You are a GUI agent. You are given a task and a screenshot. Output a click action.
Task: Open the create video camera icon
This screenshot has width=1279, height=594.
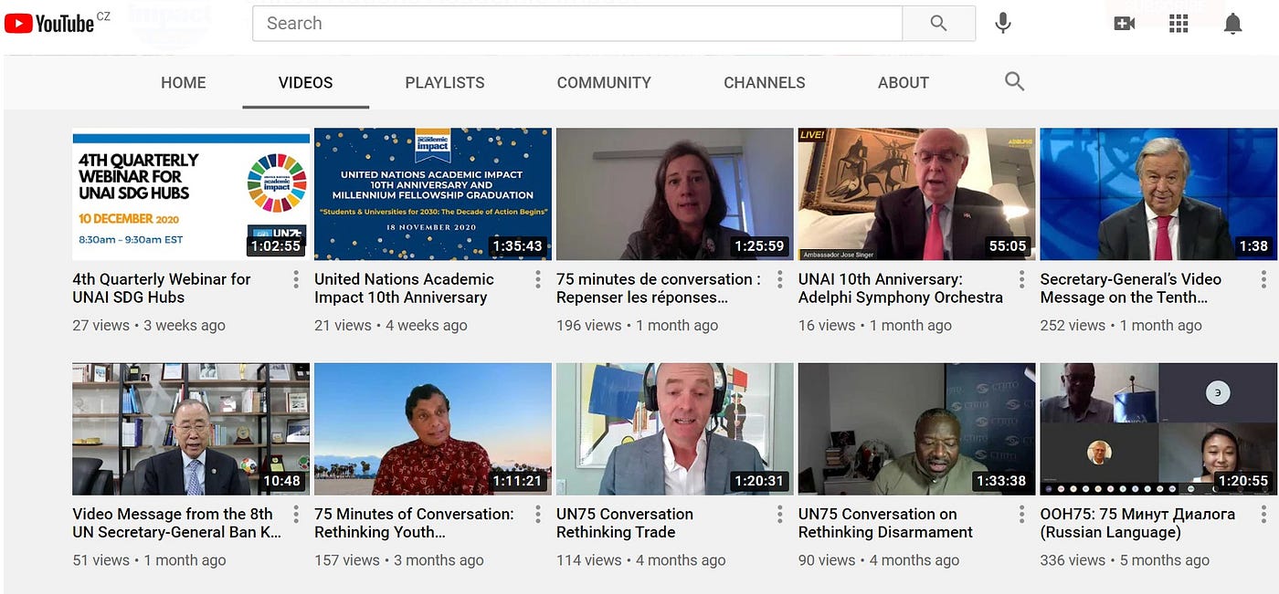tap(1125, 24)
